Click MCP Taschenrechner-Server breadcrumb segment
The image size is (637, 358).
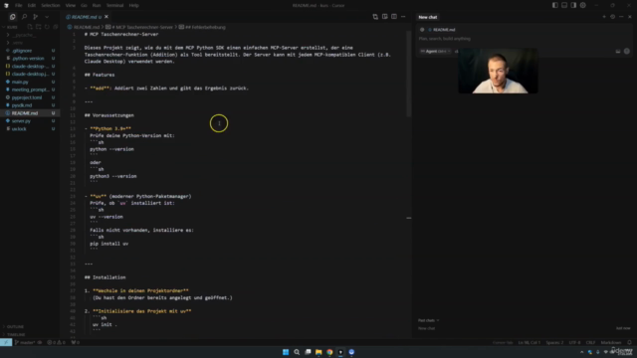click(x=141, y=27)
